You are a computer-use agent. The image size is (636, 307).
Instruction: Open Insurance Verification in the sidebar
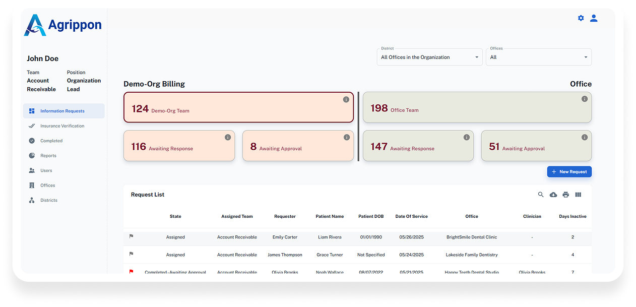[x=62, y=126]
